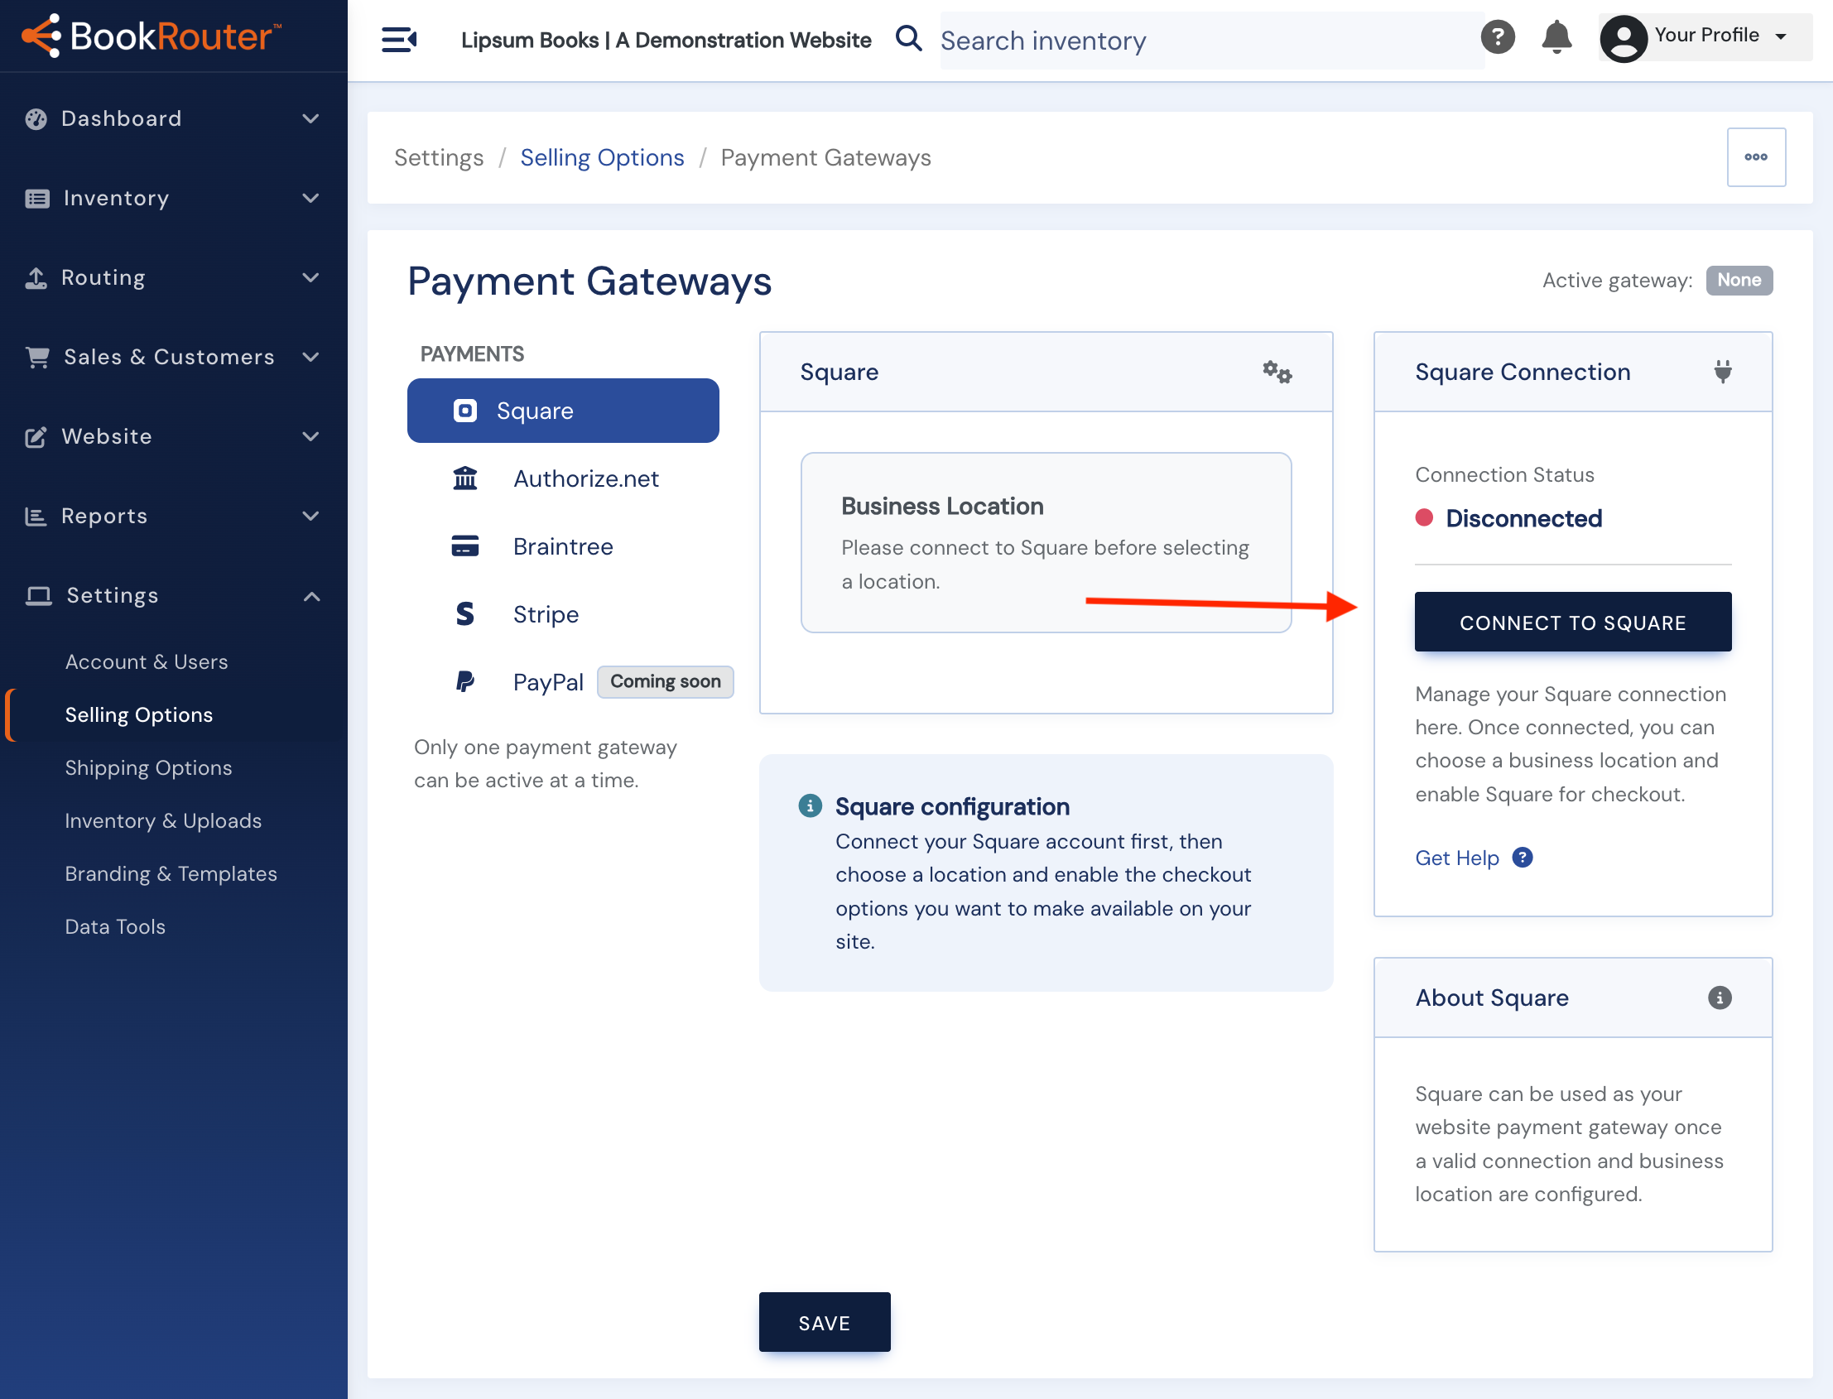Toggle the sidebar collapse hamburger icon

[399, 39]
